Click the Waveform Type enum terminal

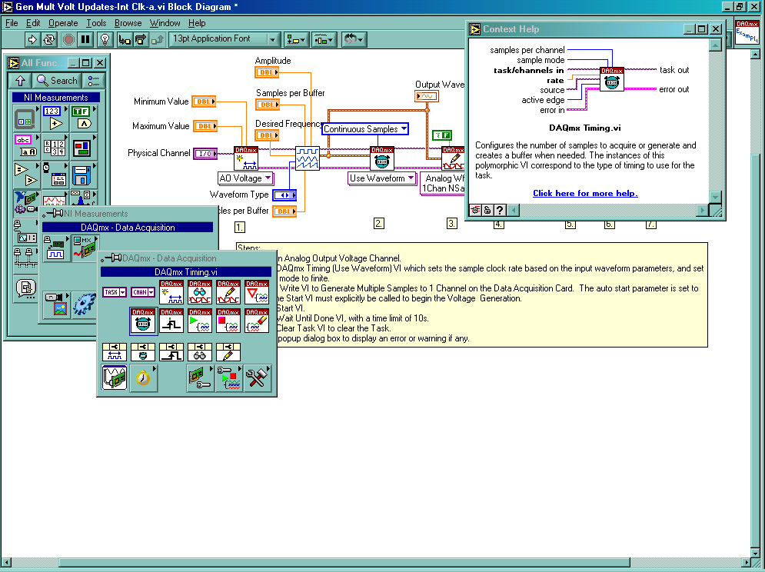point(284,195)
